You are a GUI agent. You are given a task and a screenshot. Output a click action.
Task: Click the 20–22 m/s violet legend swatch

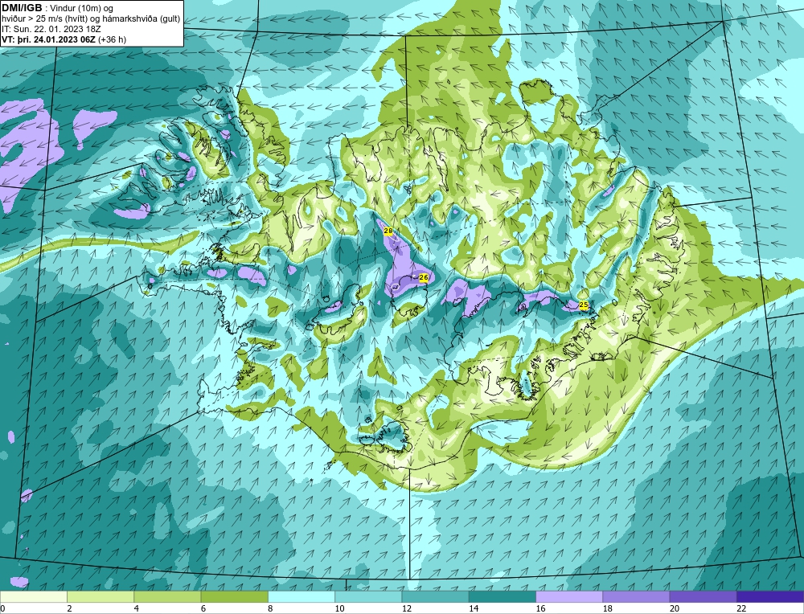pyautogui.click(x=703, y=597)
